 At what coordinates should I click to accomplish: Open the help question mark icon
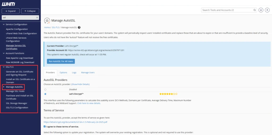79,27
